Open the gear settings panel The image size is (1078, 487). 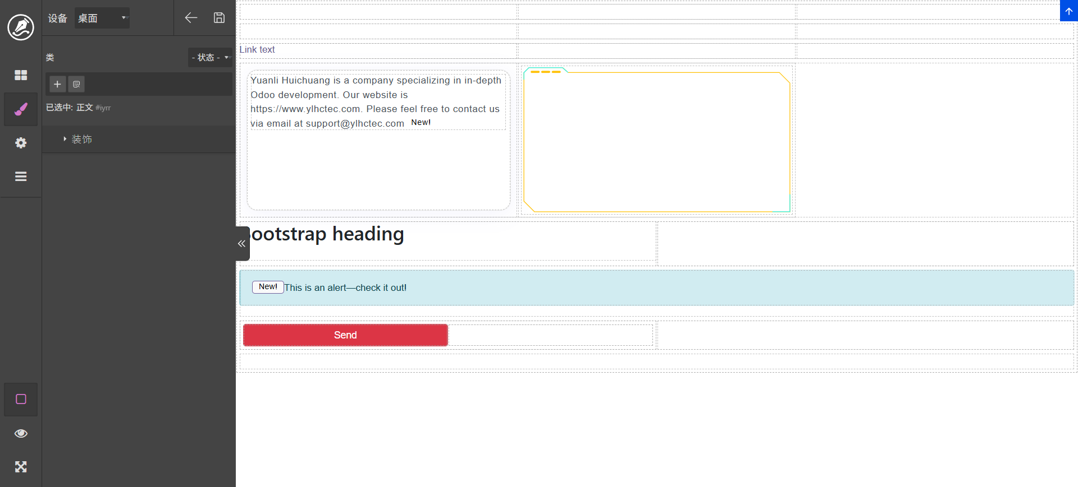[21, 143]
